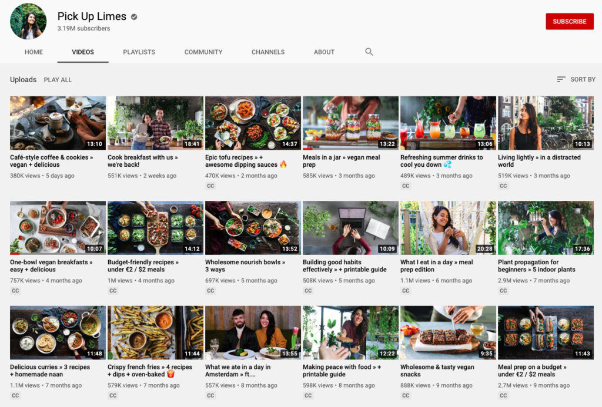
Task: Click '2.9M views • 7 months ago' text
Action: [534, 280]
